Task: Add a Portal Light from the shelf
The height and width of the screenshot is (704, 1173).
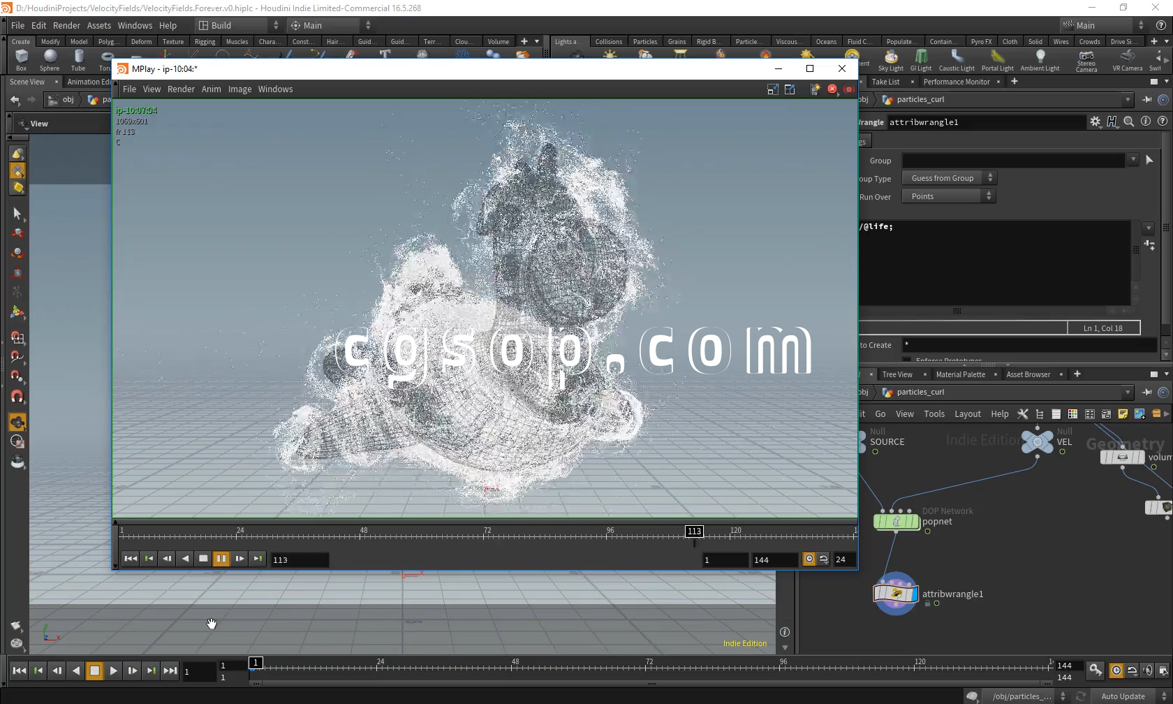Action: pyautogui.click(x=997, y=61)
